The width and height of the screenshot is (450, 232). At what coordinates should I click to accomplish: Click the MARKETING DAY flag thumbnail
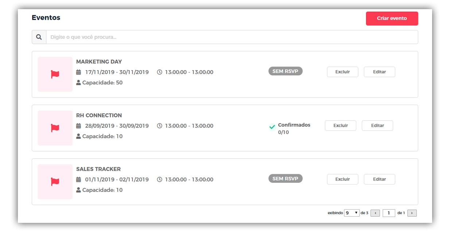(55, 74)
